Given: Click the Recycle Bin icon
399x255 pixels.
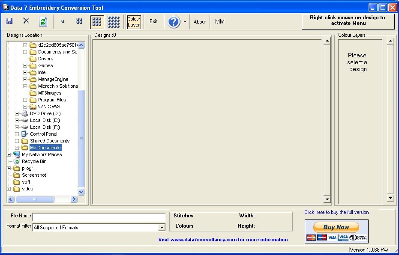Looking at the screenshot, I should pyautogui.click(x=17, y=161).
